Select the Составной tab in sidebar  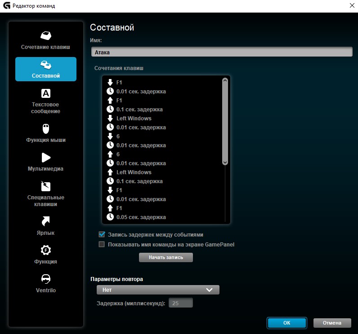(x=45, y=69)
